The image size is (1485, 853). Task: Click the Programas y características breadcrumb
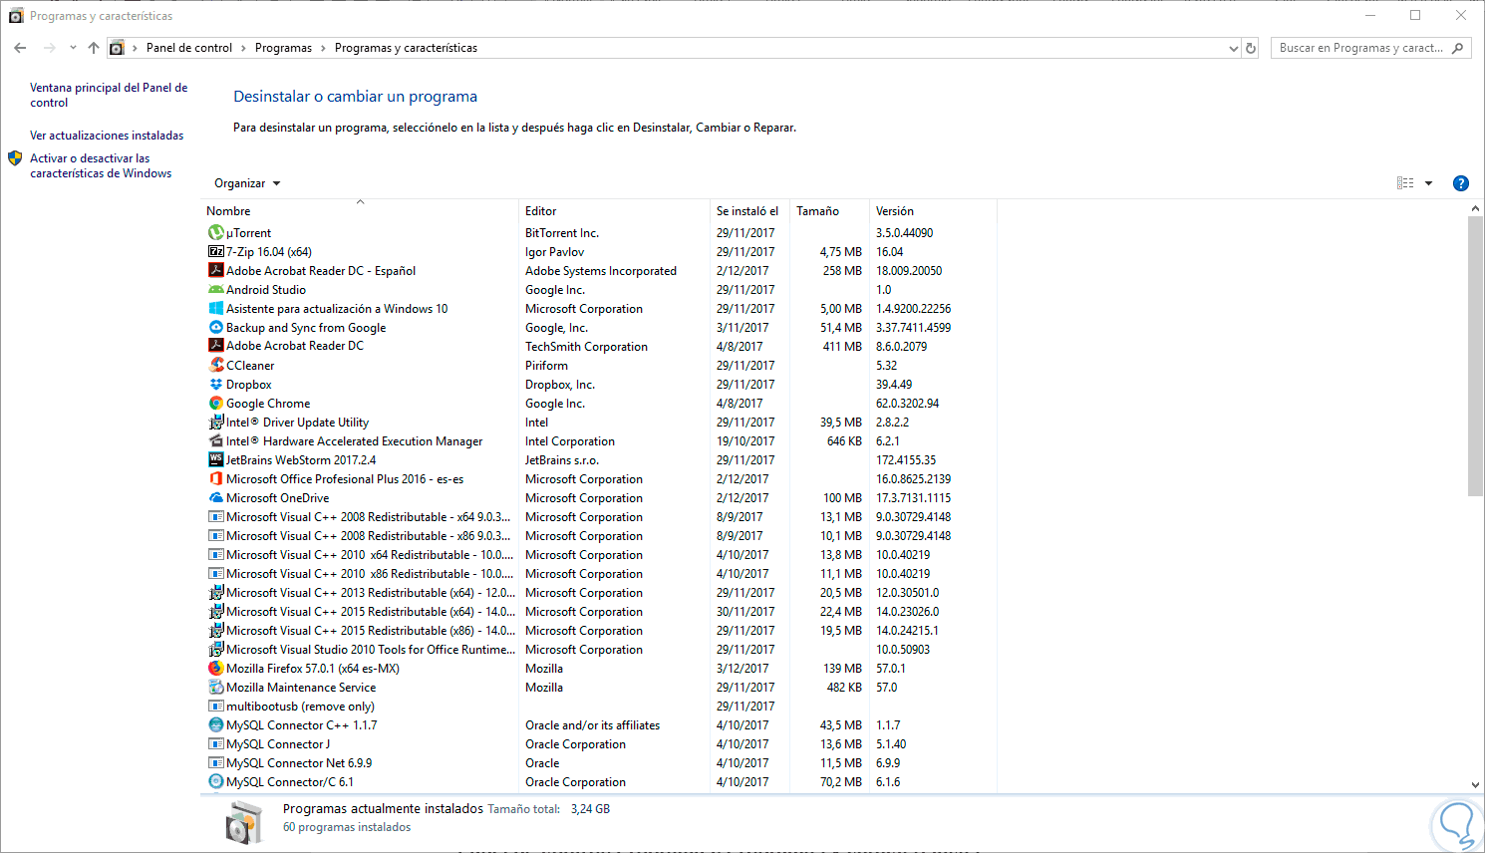(406, 48)
